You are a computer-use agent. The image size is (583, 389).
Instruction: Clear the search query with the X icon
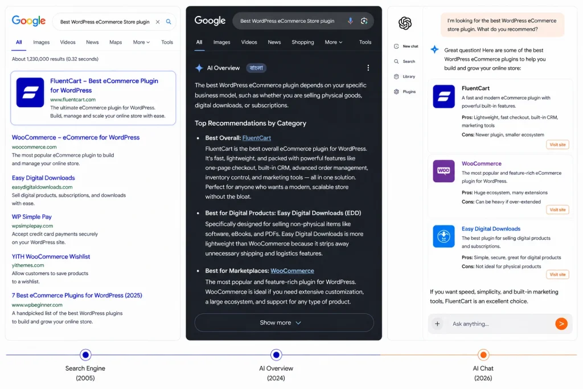pyautogui.click(x=158, y=22)
